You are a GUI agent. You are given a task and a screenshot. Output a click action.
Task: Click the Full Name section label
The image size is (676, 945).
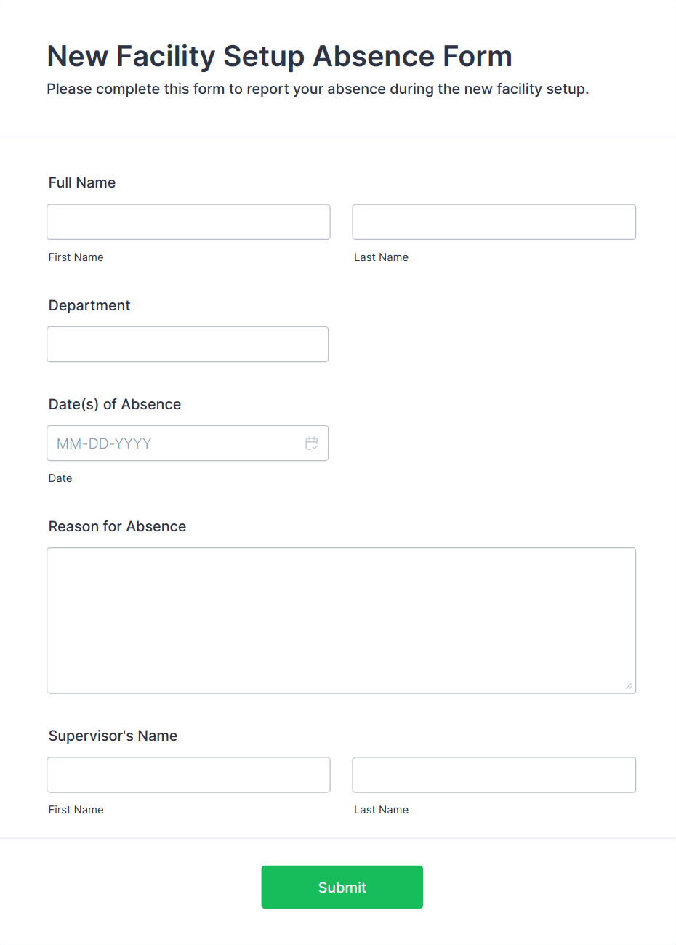pyautogui.click(x=81, y=182)
